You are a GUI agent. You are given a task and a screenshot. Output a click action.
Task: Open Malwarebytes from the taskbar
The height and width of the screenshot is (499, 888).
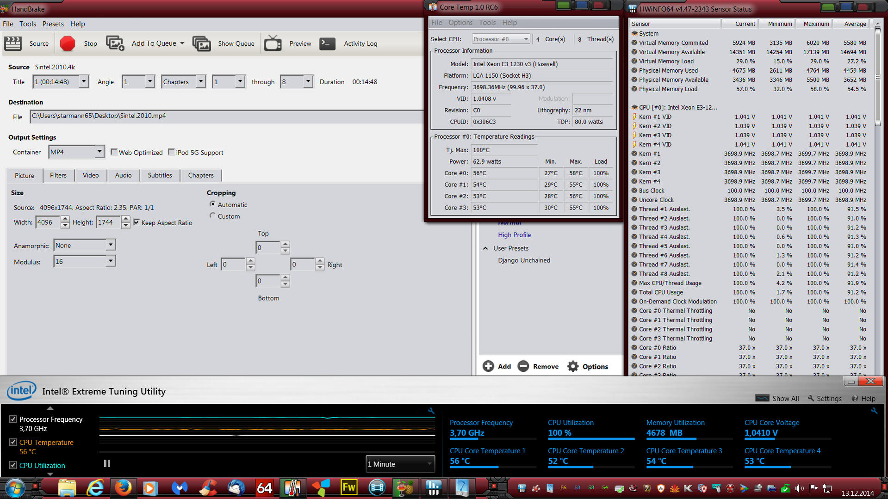coord(180,488)
